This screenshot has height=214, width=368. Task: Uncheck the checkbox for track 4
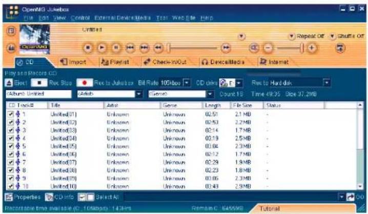[x=11, y=139]
